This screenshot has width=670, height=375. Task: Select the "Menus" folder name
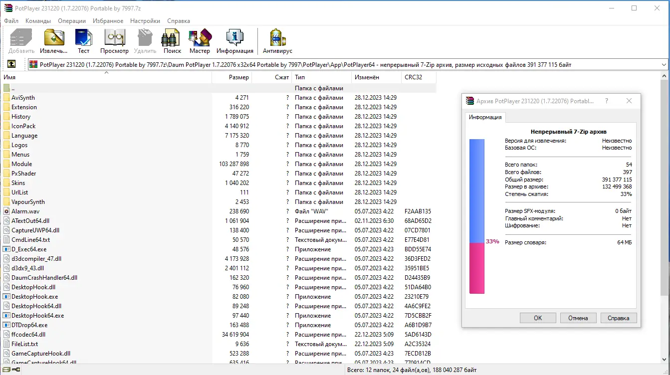20,155
